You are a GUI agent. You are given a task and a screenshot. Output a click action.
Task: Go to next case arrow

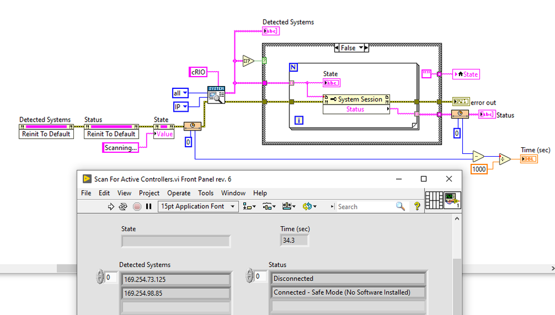click(x=366, y=47)
